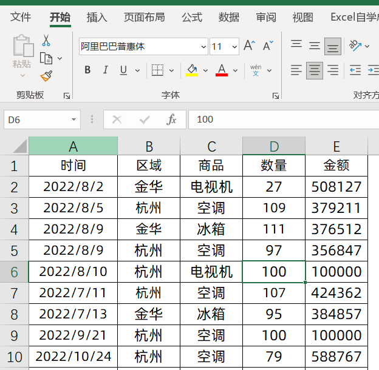This screenshot has width=379, height=370.
Task: Open the 视图 tab
Action: coord(303,17)
